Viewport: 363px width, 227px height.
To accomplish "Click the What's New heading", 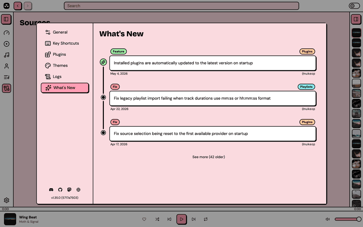I will (x=121, y=34).
